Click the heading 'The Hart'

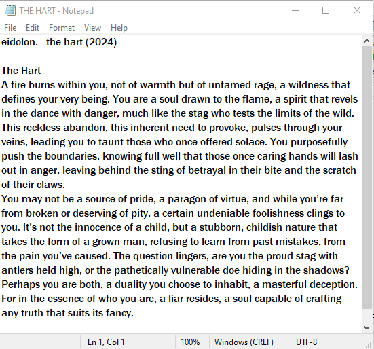21,71
